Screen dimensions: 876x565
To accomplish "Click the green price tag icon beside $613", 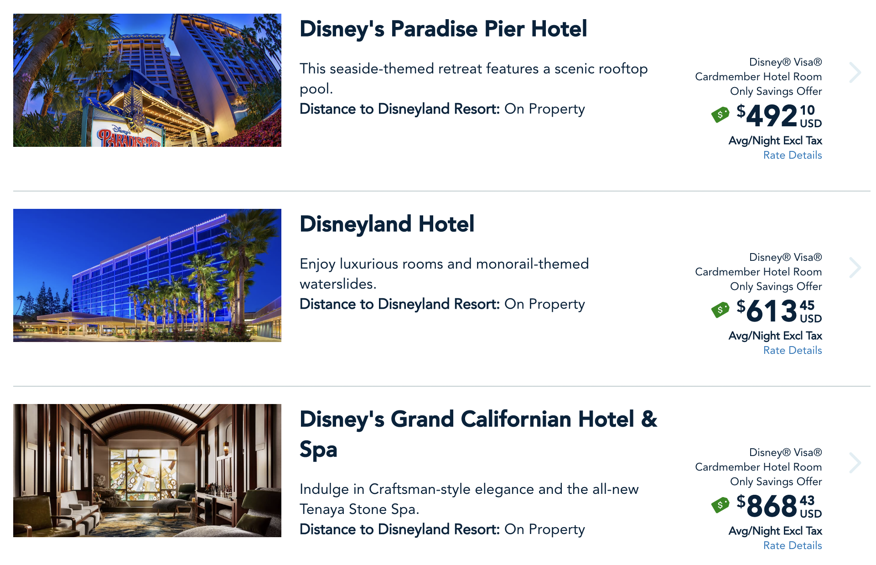I will [720, 310].
